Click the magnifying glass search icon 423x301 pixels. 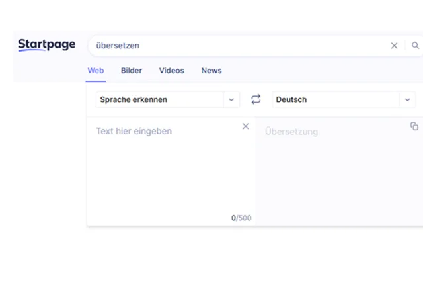415,46
